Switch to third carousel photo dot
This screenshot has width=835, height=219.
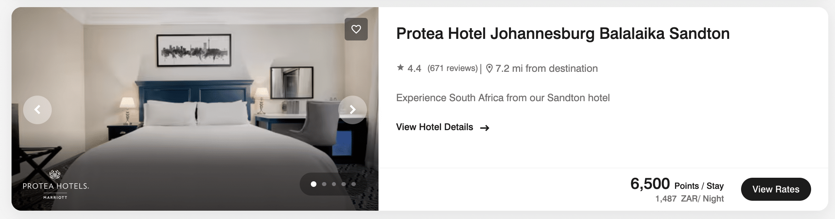tap(334, 184)
